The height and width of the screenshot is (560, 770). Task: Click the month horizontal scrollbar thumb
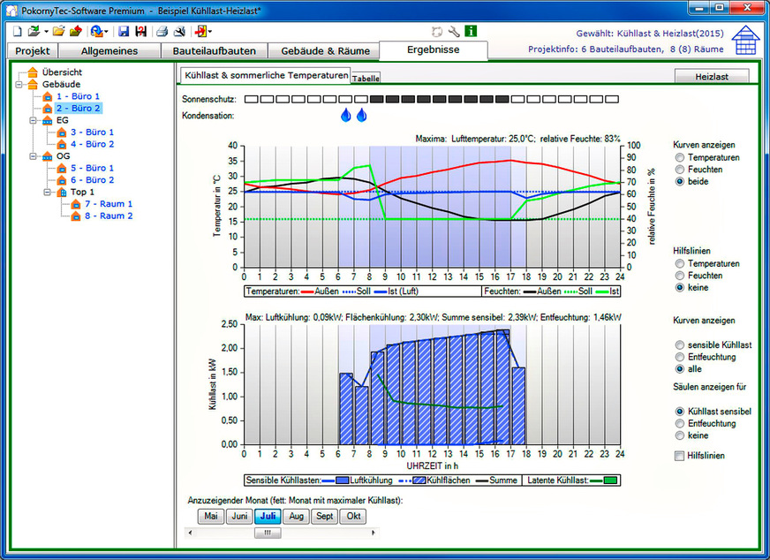click(267, 534)
